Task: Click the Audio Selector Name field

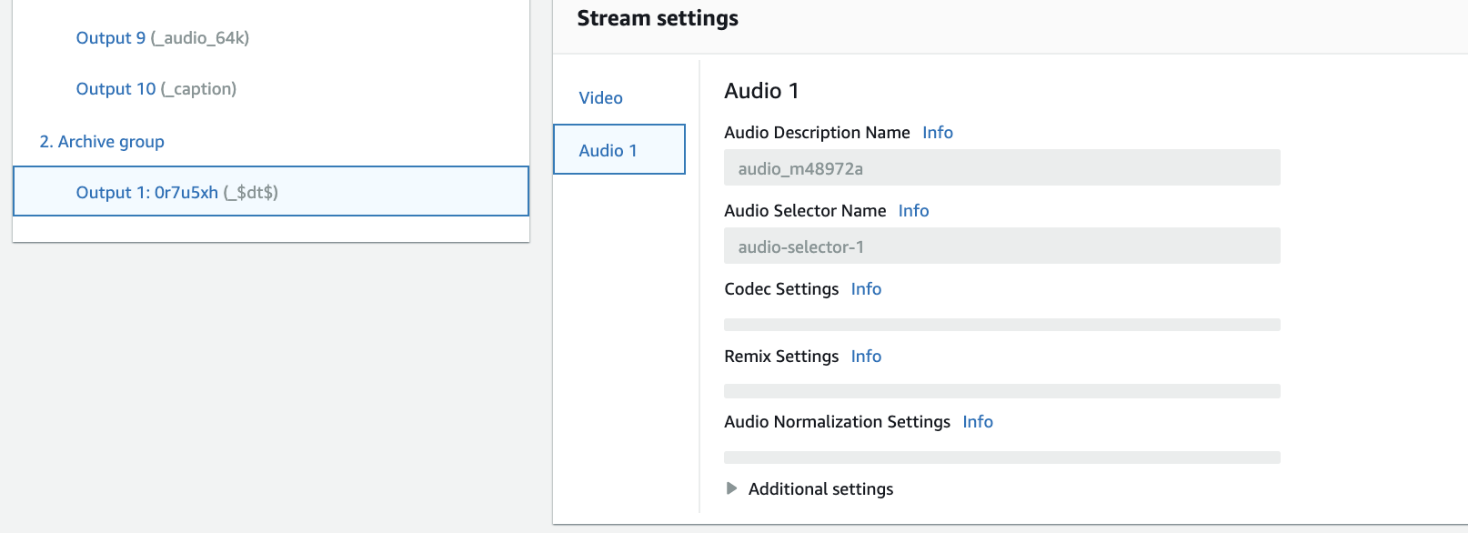Action: pos(1001,246)
